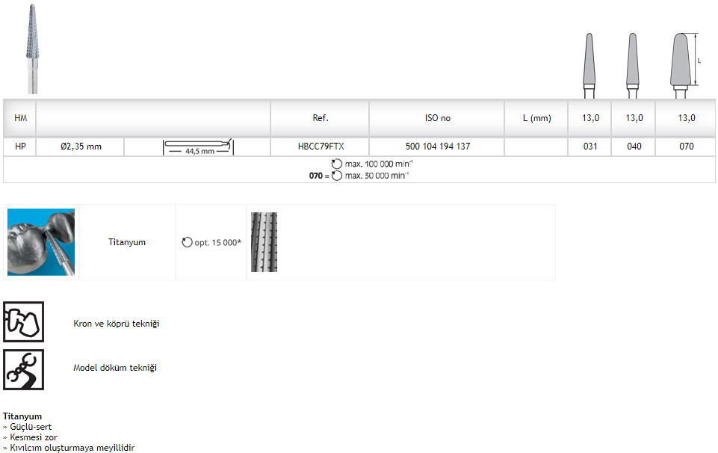718x453 pixels.
Task: Choose size 040 in the HP row
Action: (634, 147)
